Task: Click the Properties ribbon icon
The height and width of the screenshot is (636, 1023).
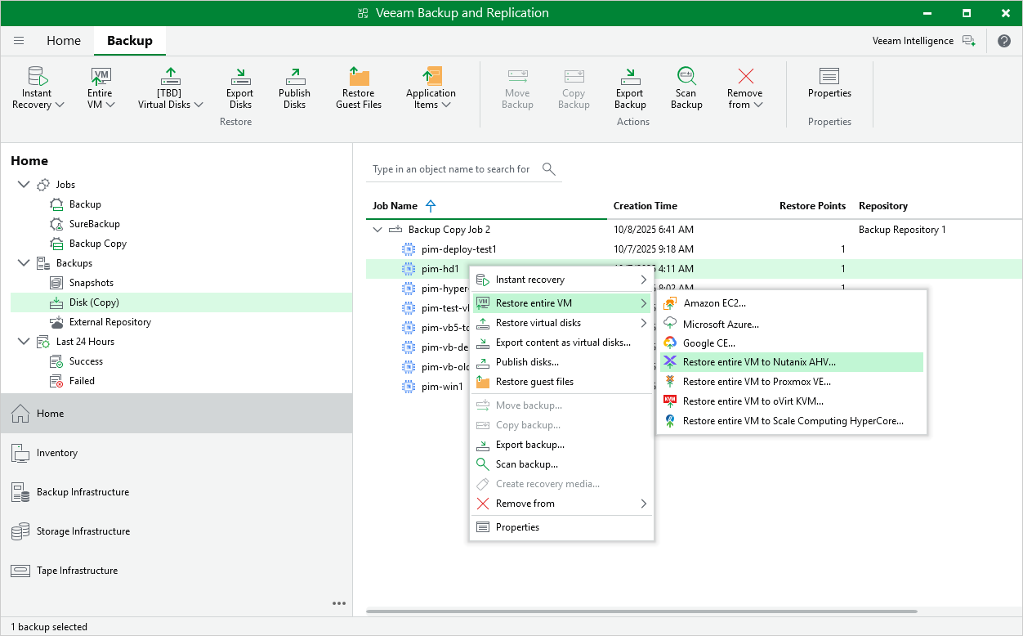Action: coord(829,76)
